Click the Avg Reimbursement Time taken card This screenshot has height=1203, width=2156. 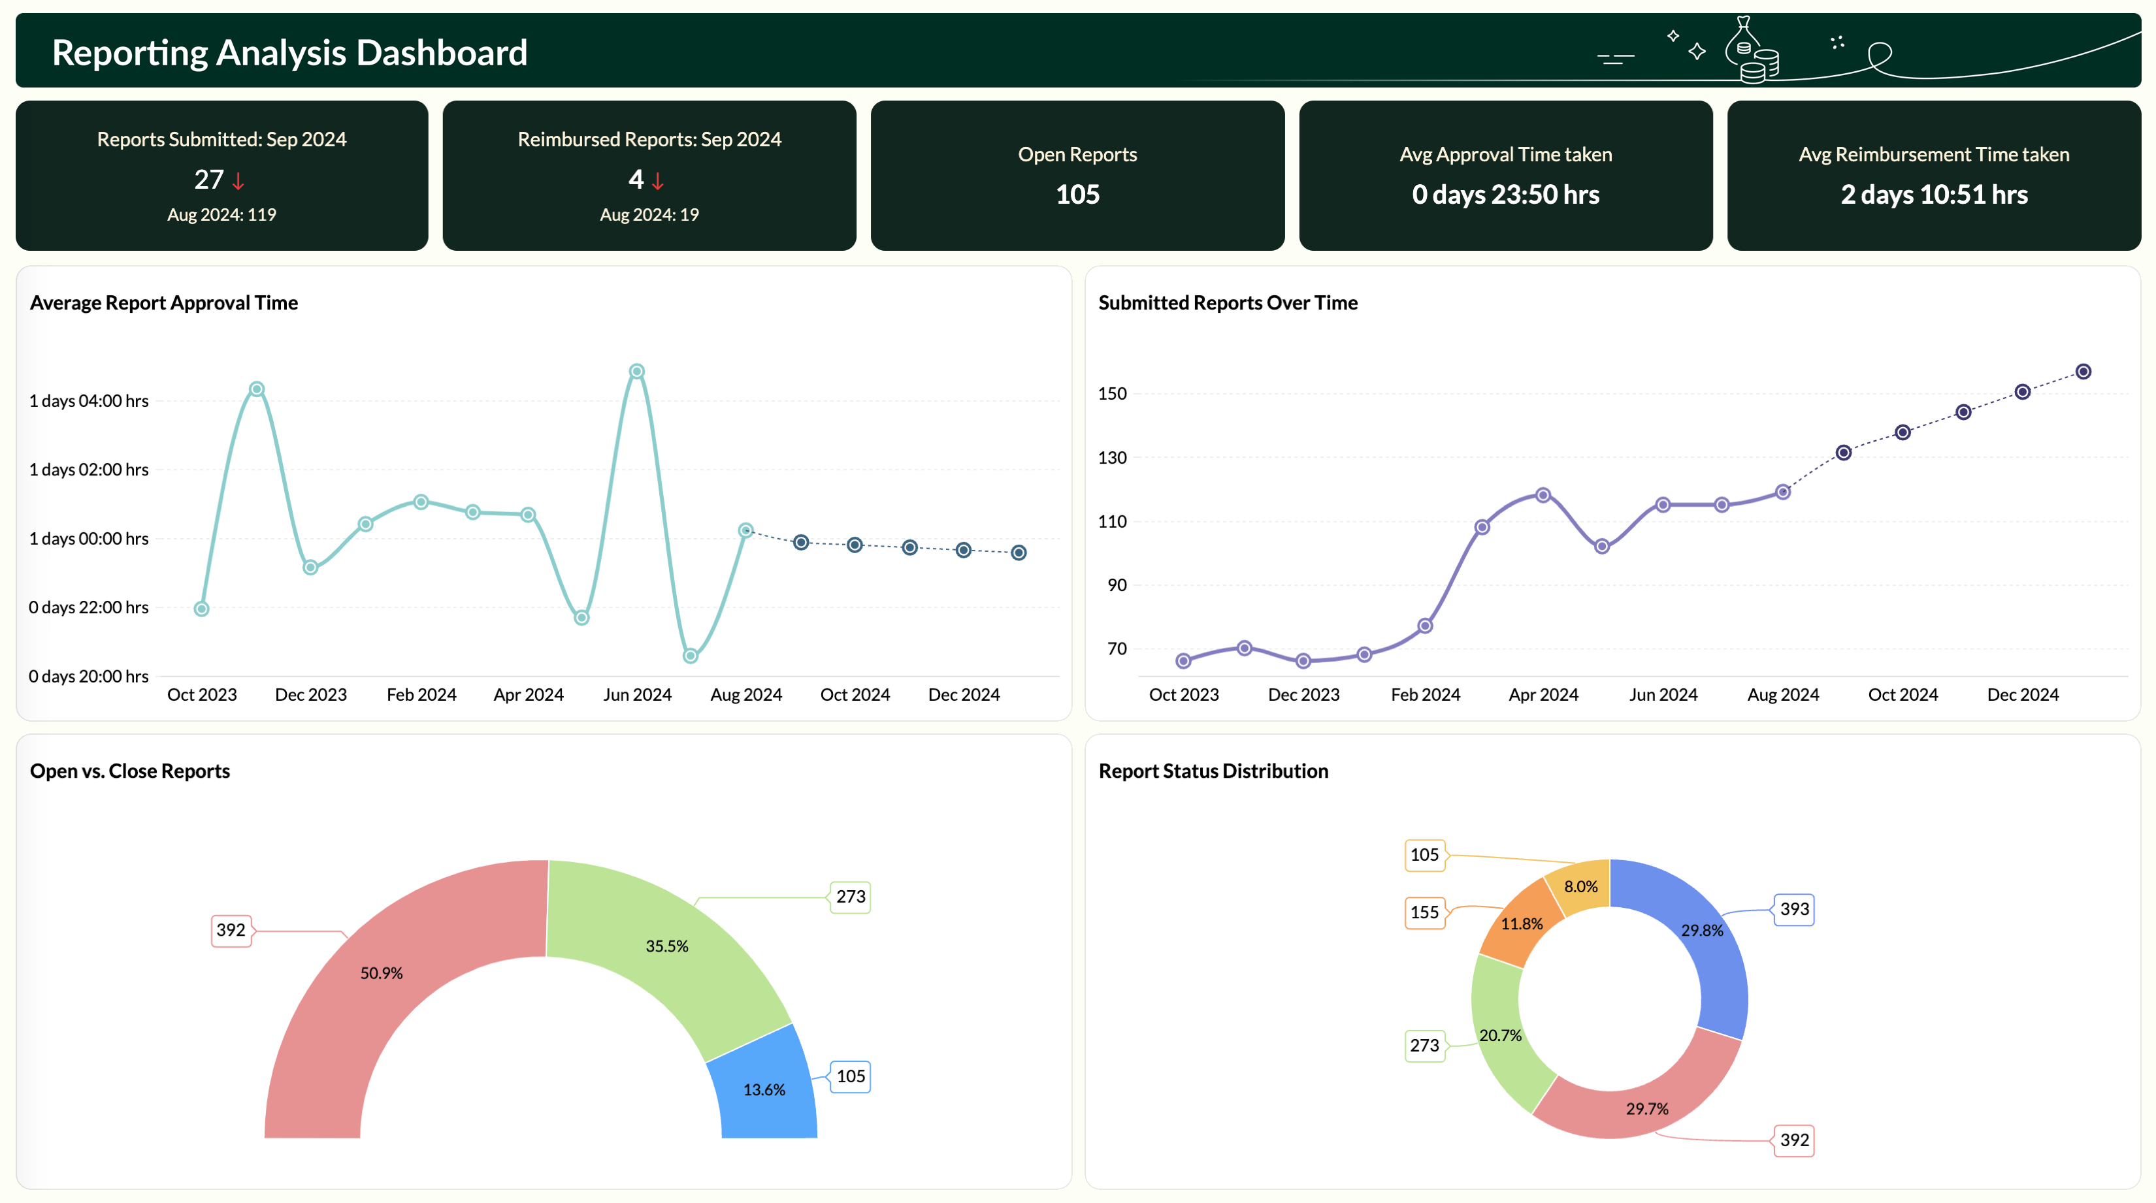pos(1933,176)
